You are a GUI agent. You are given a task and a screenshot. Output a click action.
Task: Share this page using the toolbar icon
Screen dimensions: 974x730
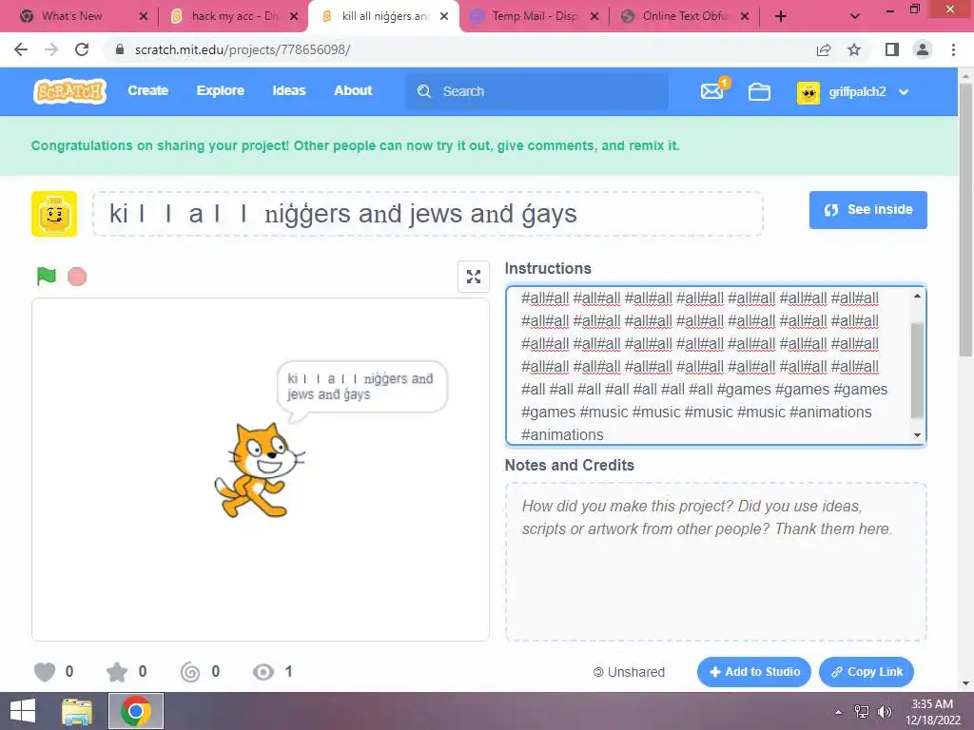[824, 49]
